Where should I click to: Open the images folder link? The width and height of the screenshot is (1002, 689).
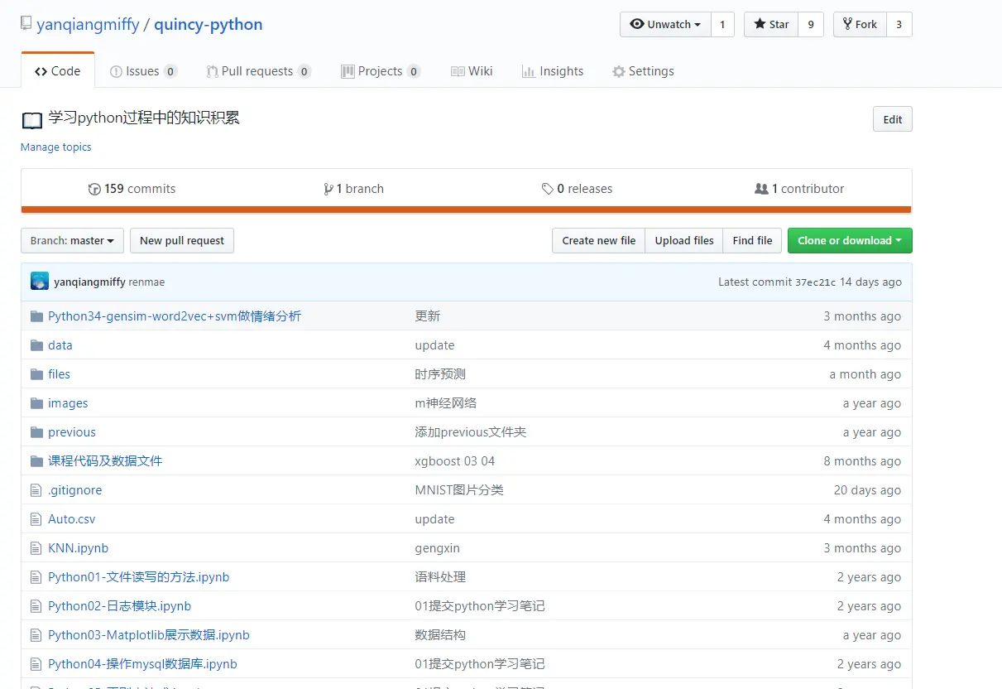coord(68,403)
